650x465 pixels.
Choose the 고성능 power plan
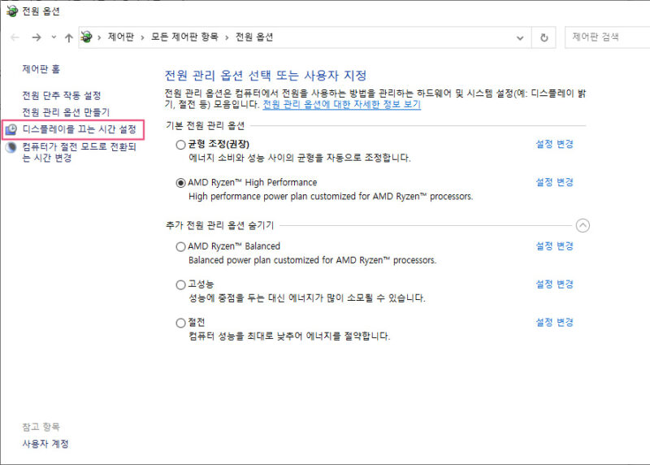coord(180,285)
